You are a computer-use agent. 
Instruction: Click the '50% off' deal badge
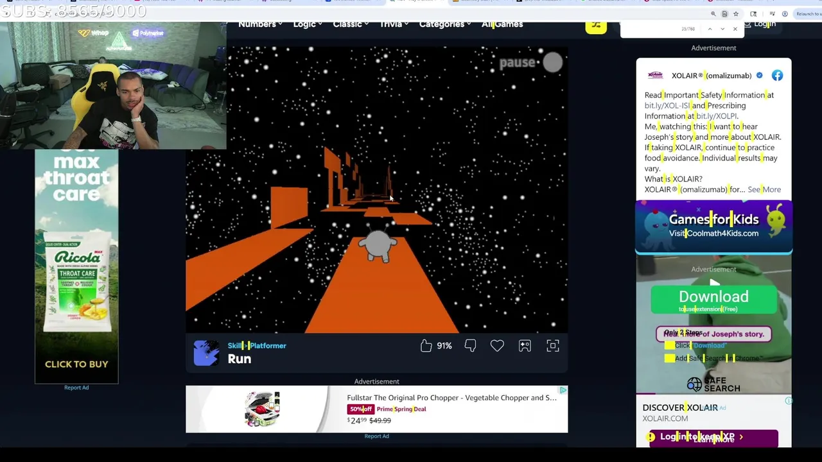360,409
